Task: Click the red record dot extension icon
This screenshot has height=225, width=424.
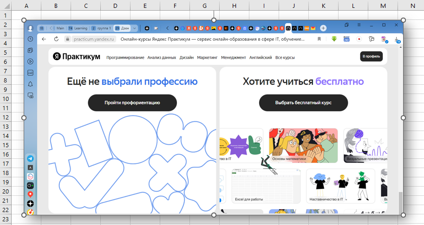Action: 359,39
